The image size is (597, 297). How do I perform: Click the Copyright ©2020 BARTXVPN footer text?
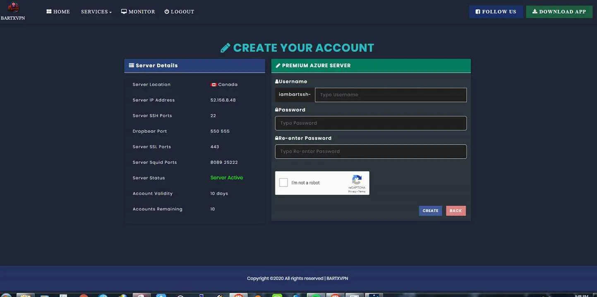297,278
